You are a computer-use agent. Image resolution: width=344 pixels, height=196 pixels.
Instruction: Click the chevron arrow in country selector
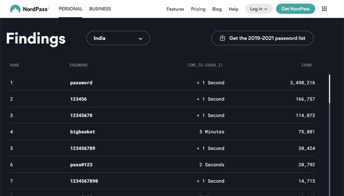coord(141,38)
